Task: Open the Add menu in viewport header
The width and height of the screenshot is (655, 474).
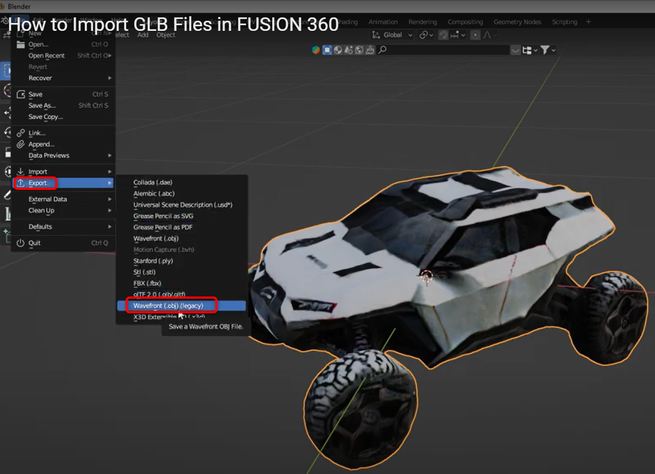Action: tap(143, 35)
